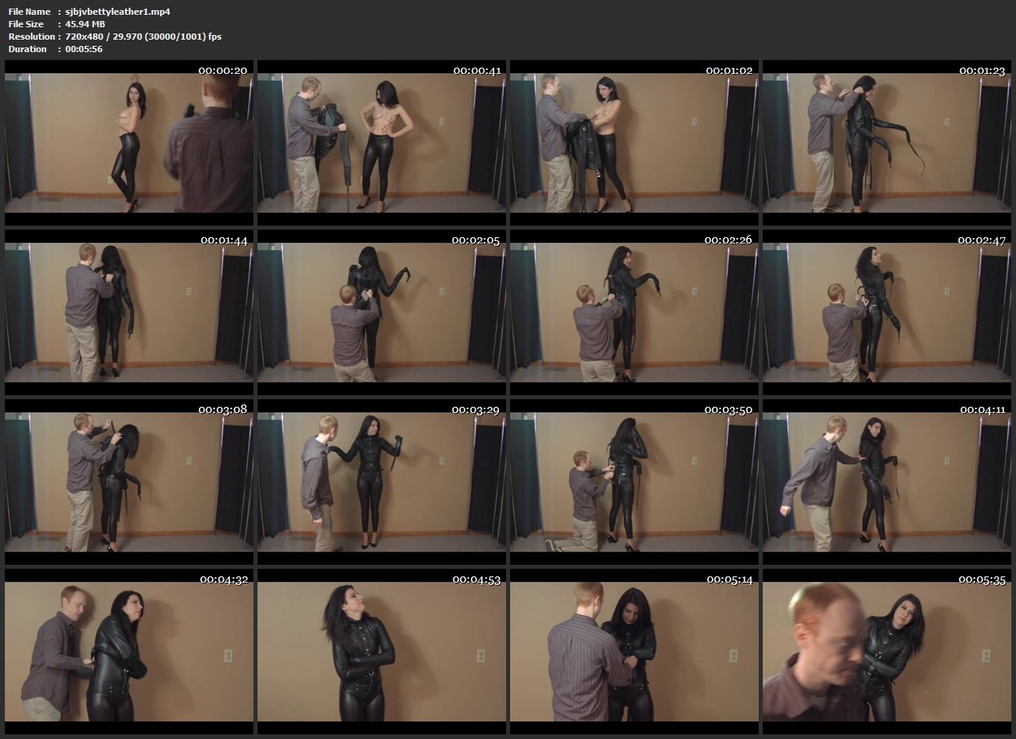Open the thumbnail at timestamp 00:03:08
Viewport: 1016px width, 739px height.
129,482
